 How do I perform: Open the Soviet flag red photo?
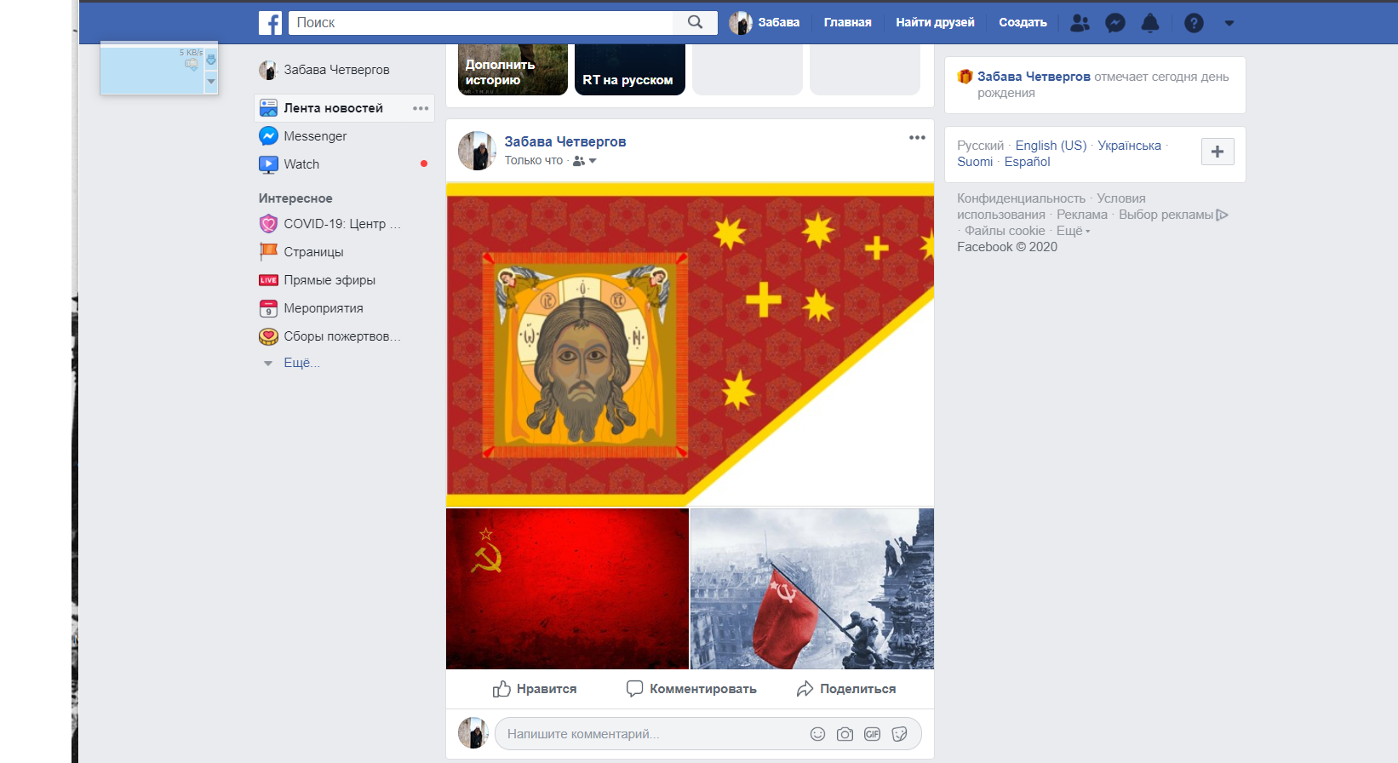(567, 588)
